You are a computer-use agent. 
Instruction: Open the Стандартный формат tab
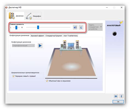click(54, 36)
